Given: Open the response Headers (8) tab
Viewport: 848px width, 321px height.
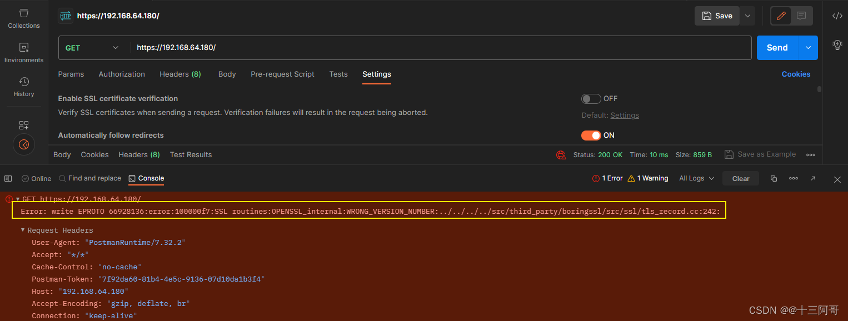Looking at the screenshot, I should tap(139, 155).
